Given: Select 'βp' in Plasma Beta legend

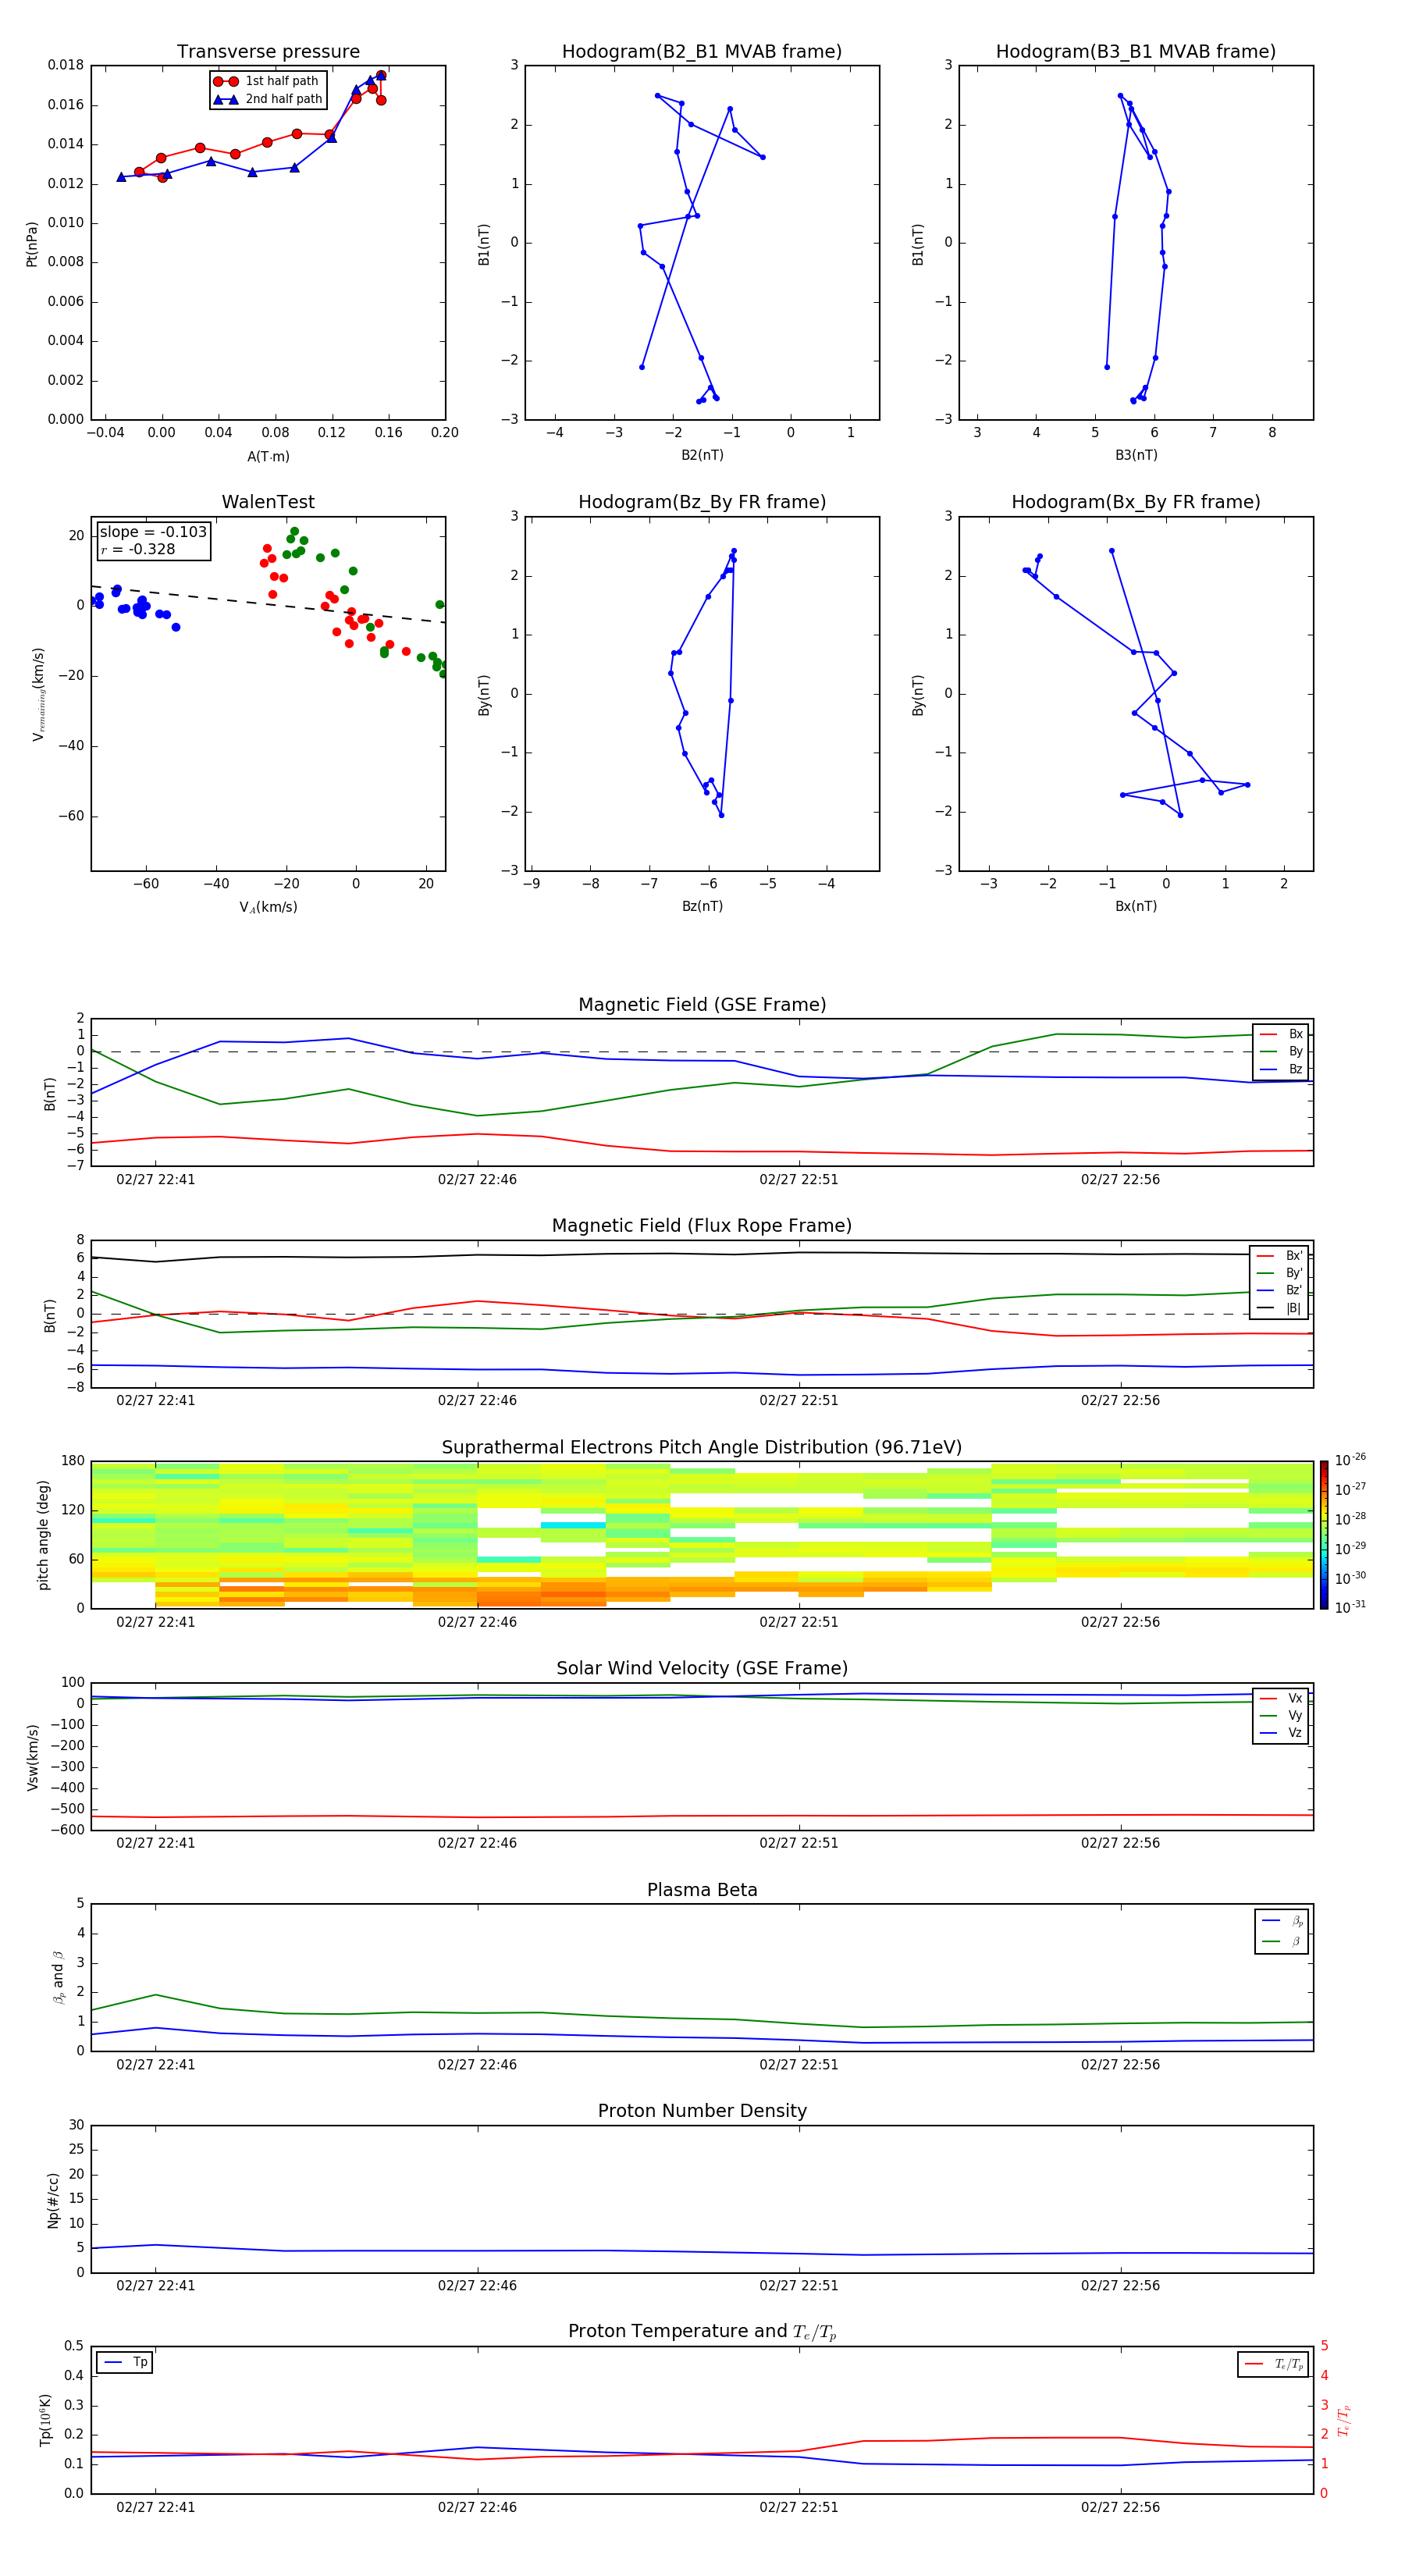Looking at the screenshot, I should pyautogui.click(x=1282, y=1921).
